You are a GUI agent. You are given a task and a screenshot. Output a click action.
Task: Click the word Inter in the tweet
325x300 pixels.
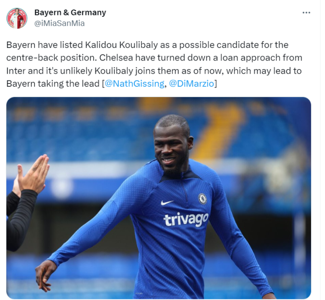16,71
